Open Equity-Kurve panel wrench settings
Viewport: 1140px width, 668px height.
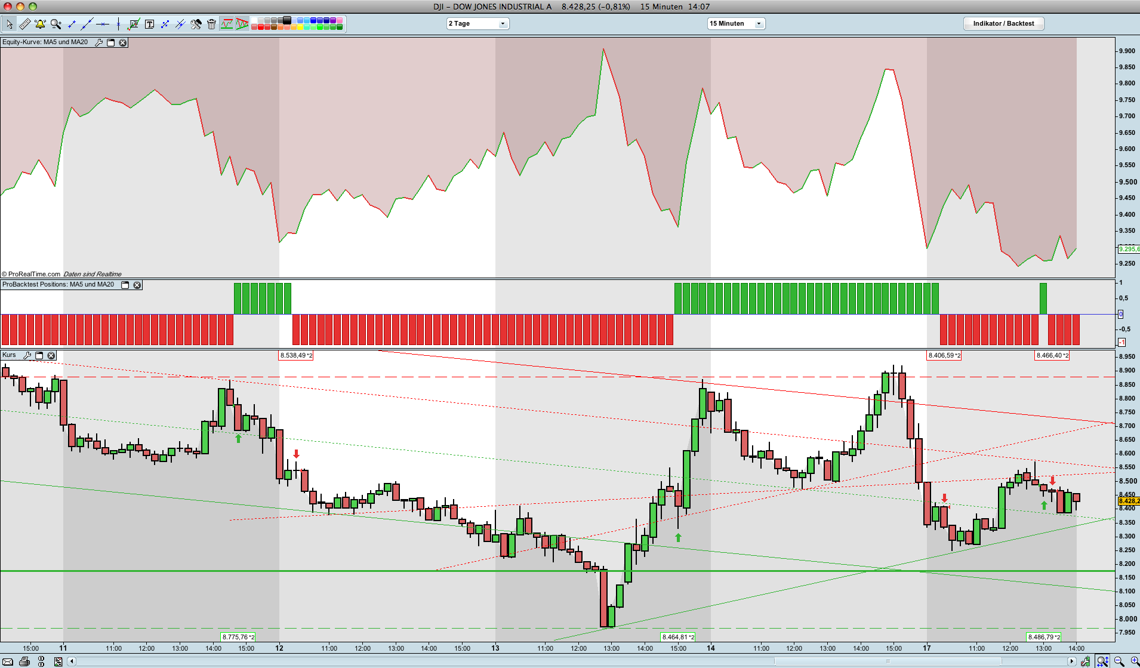click(99, 42)
